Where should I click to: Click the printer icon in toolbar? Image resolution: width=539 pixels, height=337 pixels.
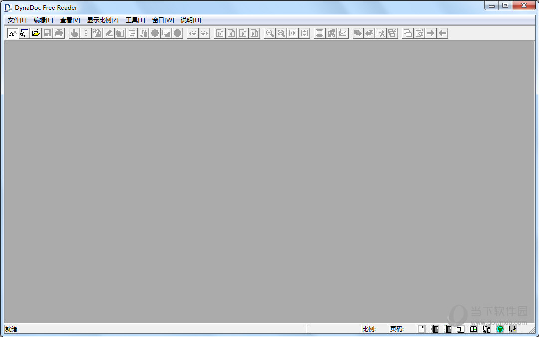point(59,33)
